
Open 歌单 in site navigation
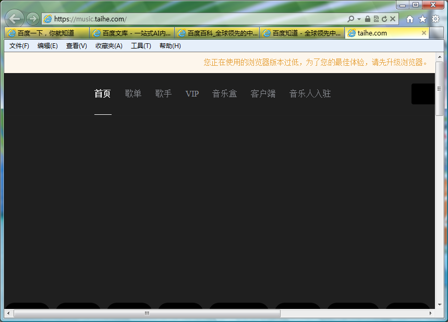pos(133,93)
